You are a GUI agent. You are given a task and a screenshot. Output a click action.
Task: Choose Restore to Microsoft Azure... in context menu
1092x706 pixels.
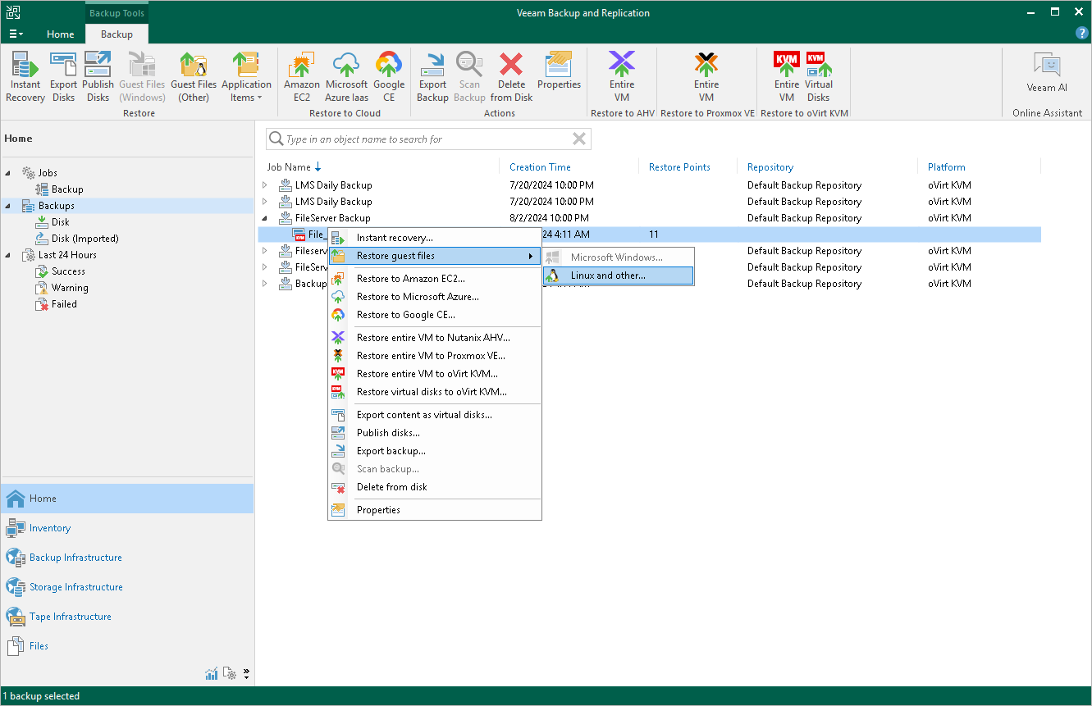click(x=435, y=297)
